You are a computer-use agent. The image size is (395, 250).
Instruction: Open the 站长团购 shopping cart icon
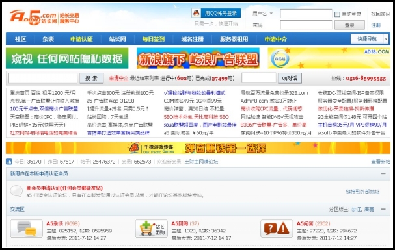tap(152, 229)
